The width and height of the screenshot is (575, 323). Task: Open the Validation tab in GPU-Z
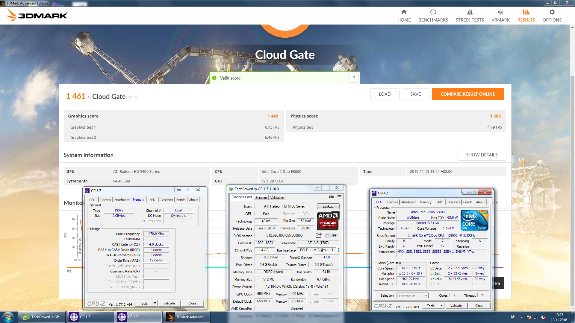coord(277,198)
